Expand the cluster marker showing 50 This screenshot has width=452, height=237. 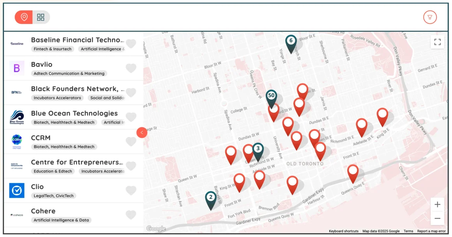tap(272, 95)
